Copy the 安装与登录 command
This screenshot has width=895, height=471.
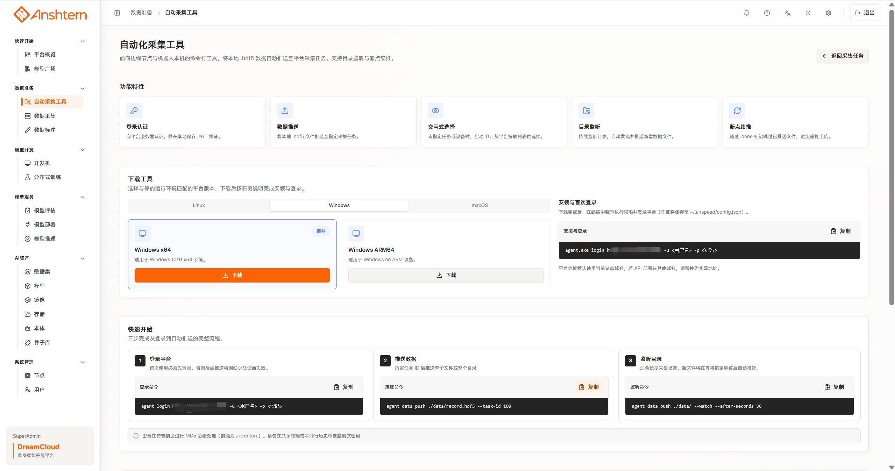tap(840, 231)
